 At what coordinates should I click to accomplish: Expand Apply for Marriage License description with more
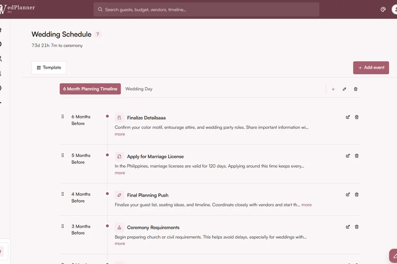(120, 173)
